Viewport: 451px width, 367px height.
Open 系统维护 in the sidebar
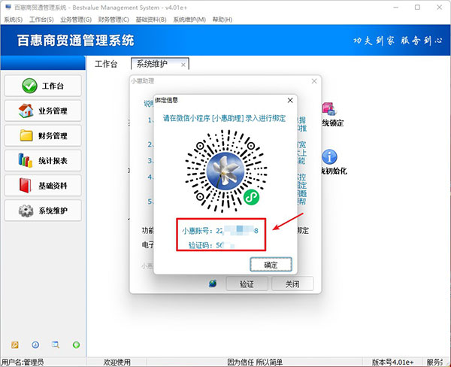tap(43, 211)
